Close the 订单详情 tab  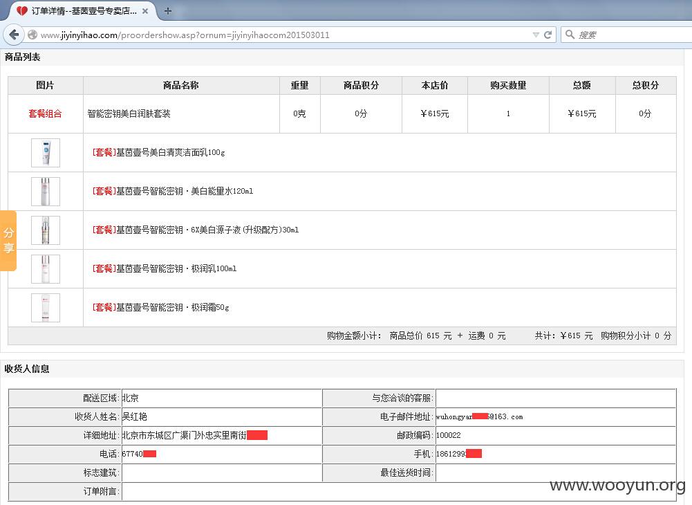145,11
